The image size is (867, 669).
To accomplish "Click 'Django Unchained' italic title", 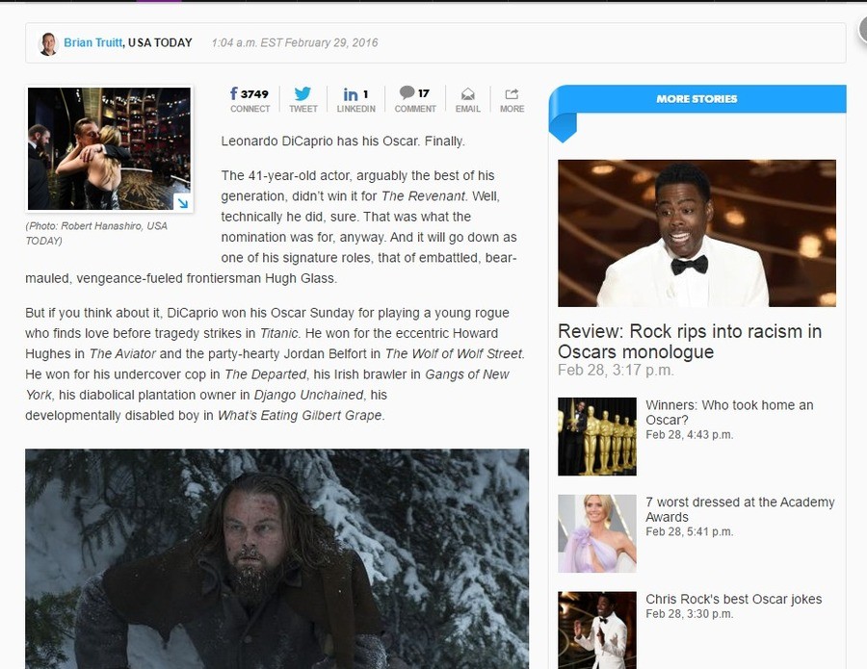I will click(x=308, y=395).
